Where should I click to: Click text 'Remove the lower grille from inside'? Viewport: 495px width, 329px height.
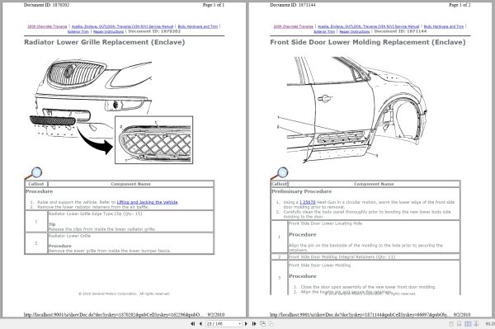pyautogui.click(x=110, y=251)
